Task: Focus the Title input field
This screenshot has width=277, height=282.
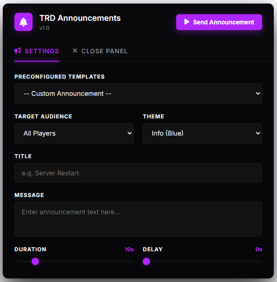Action: [138, 173]
